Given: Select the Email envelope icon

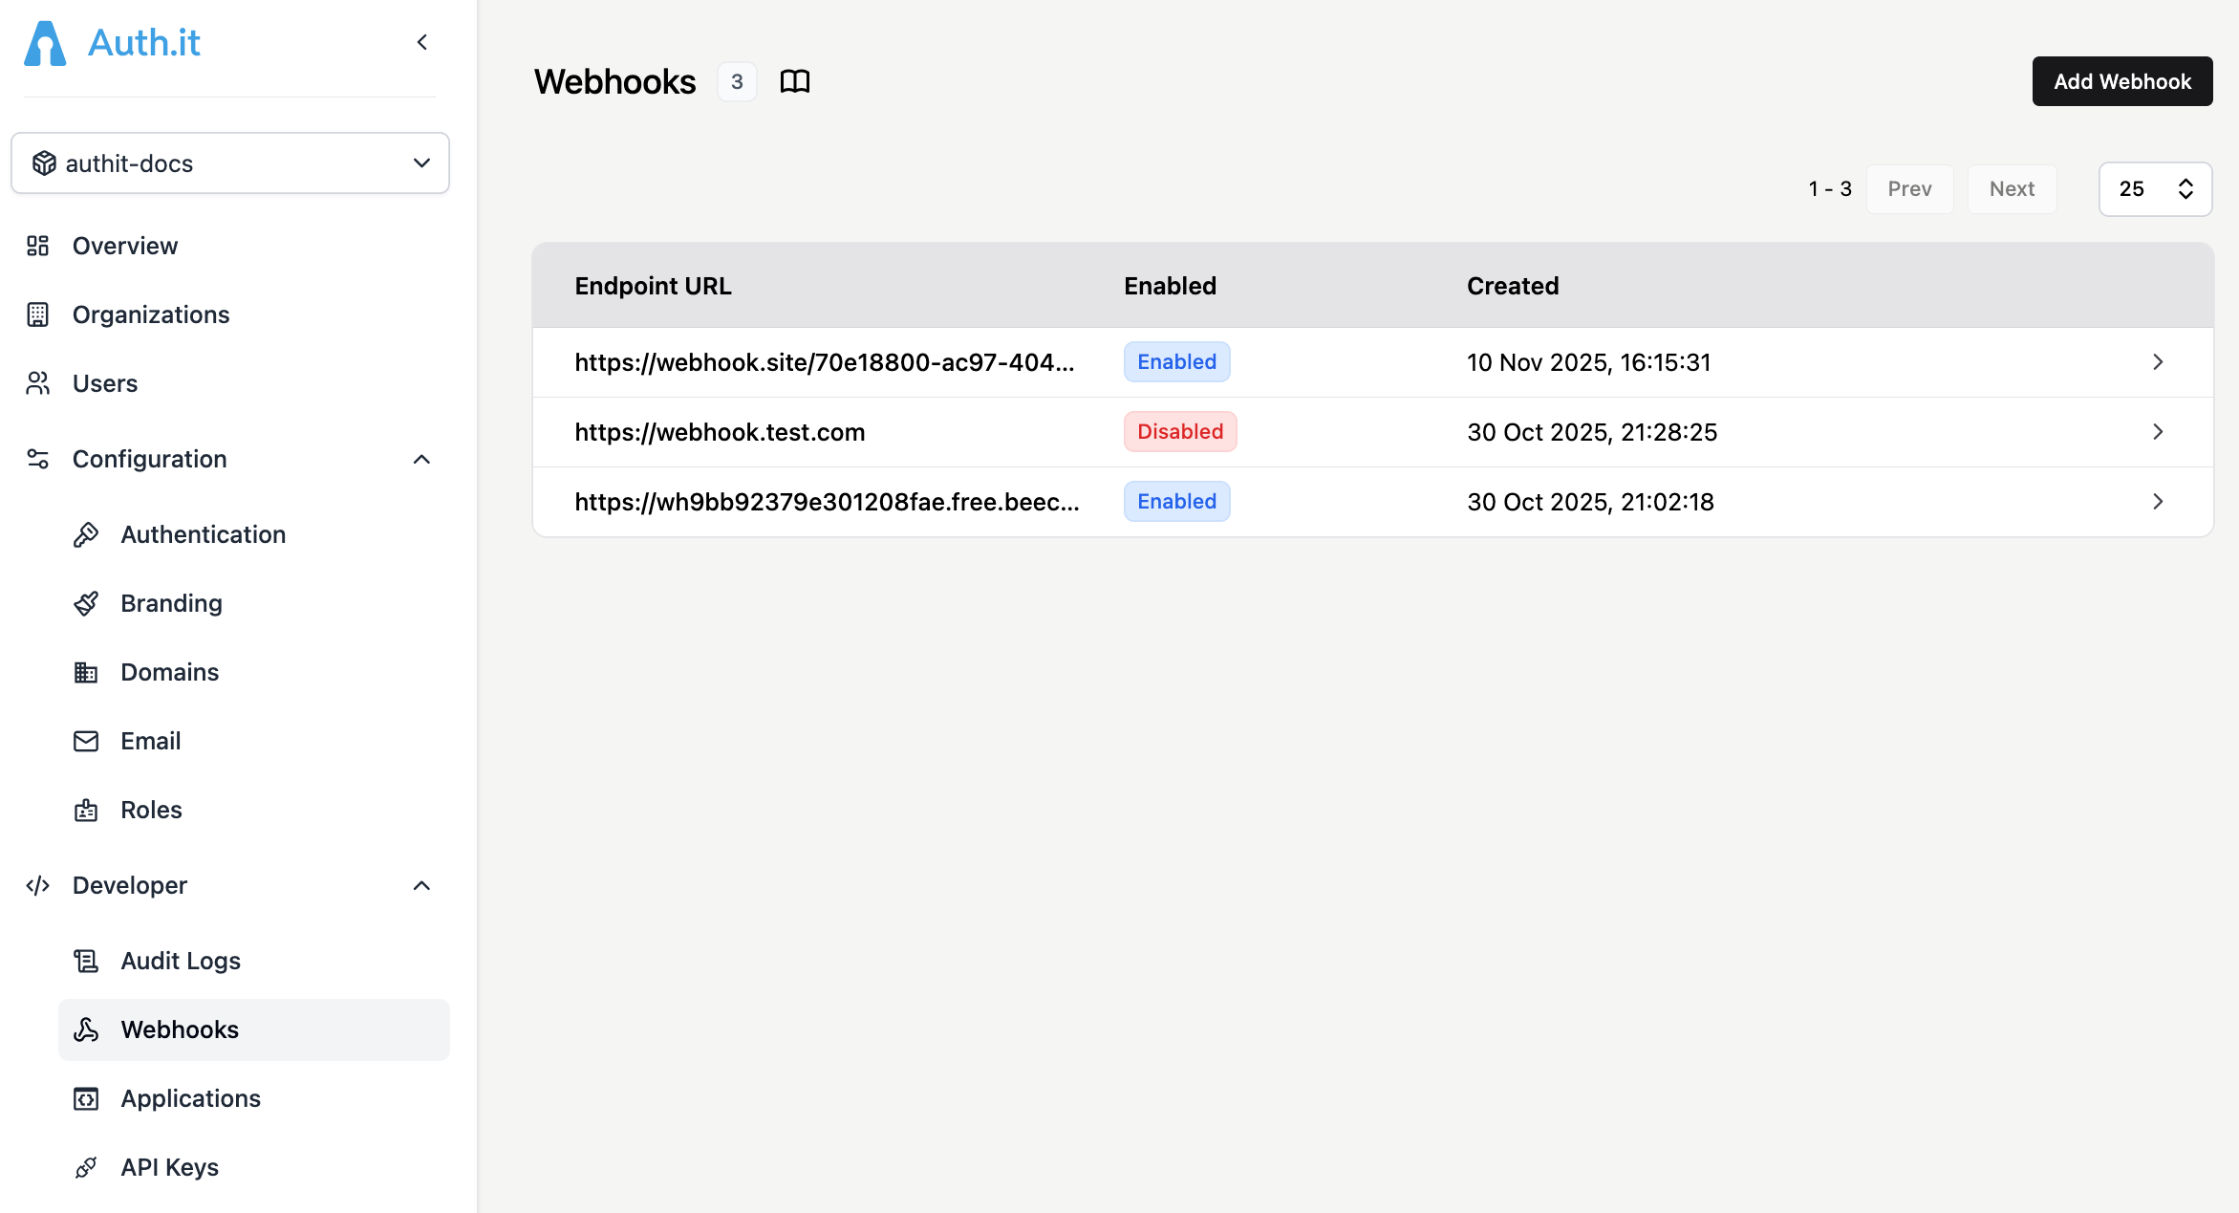Looking at the screenshot, I should click(x=87, y=740).
